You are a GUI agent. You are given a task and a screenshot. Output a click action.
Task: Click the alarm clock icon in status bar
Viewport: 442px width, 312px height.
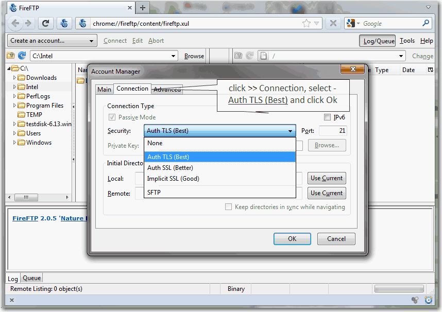click(429, 300)
